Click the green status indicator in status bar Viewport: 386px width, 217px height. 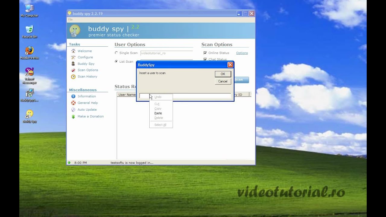click(x=69, y=163)
